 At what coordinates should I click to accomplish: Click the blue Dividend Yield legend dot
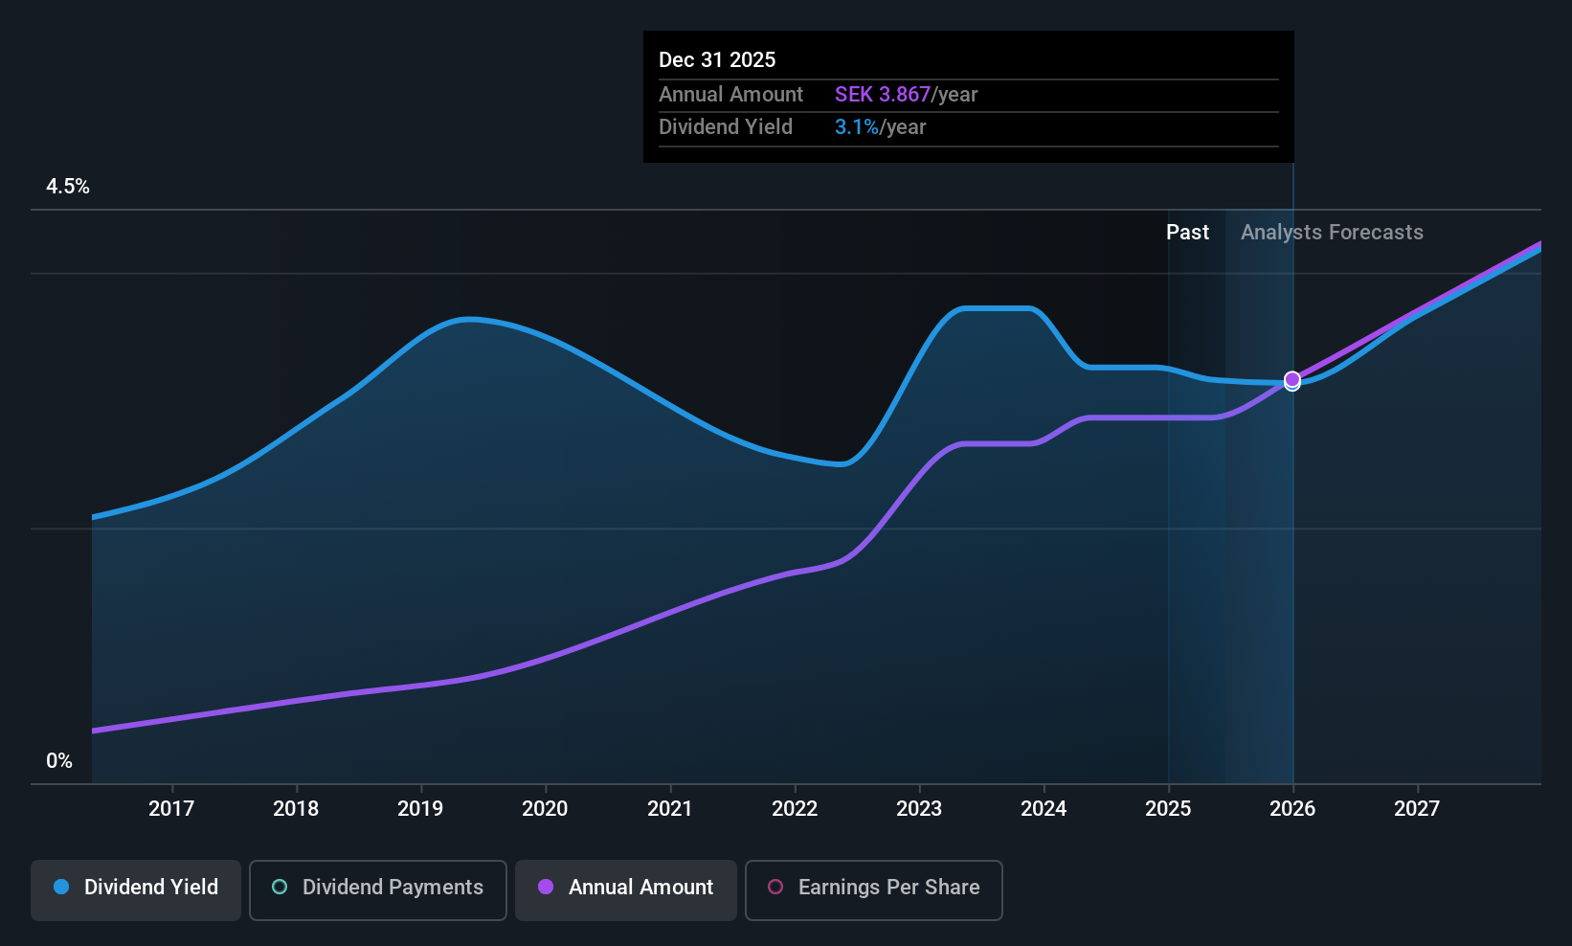pyautogui.click(x=61, y=887)
